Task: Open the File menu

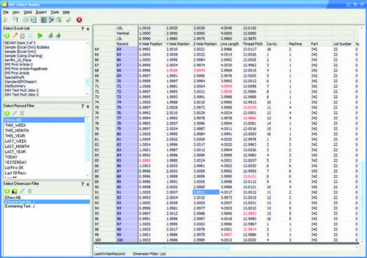Action: pyautogui.click(x=6, y=12)
